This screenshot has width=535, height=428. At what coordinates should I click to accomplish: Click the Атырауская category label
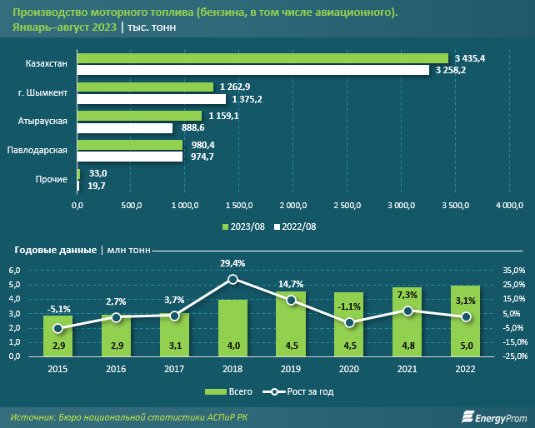pos(42,121)
